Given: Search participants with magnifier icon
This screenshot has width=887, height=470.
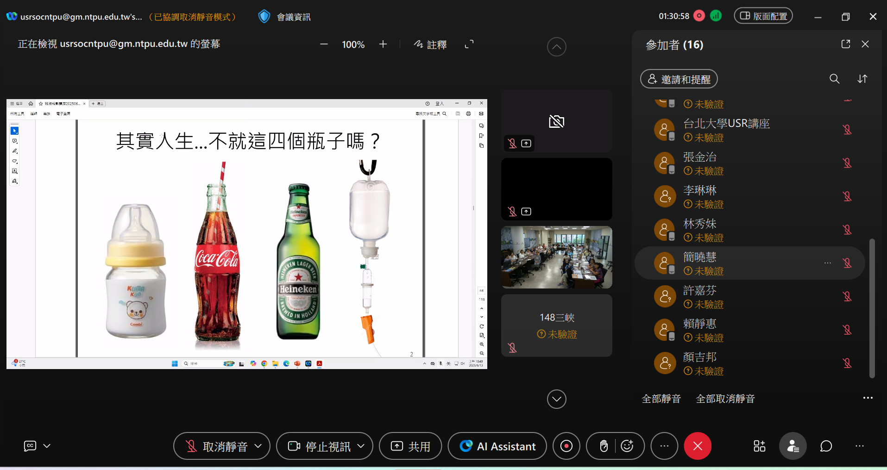Looking at the screenshot, I should click(x=835, y=79).
